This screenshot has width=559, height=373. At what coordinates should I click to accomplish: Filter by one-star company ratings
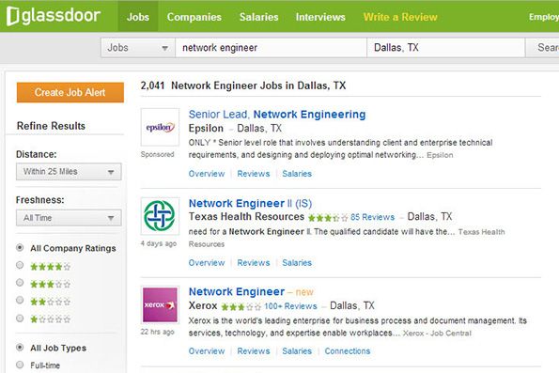20,319
